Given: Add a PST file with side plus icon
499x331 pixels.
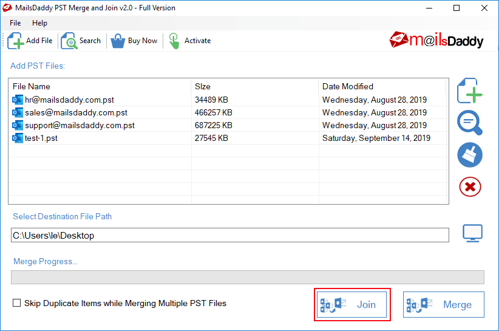Looking at the screenshot, I should pos(470,90).
